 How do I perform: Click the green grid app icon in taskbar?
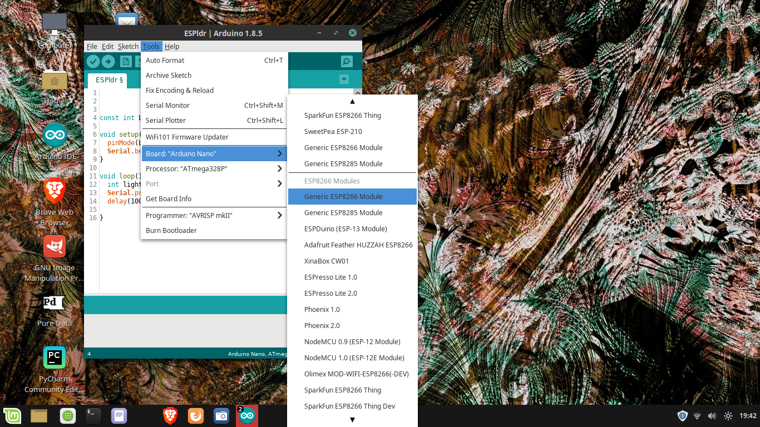[68, 415]
